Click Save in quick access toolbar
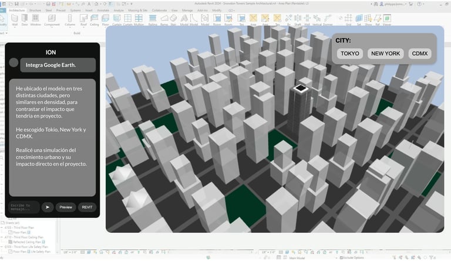451x261 pixels. [x=16, y=4]
